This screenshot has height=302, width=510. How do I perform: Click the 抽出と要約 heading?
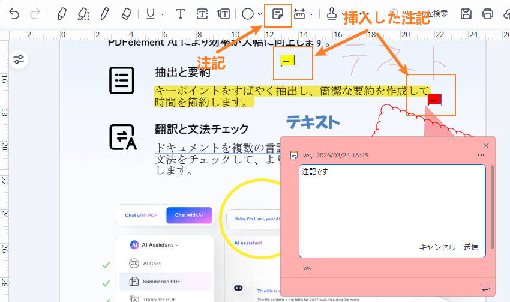click(182, 72)
